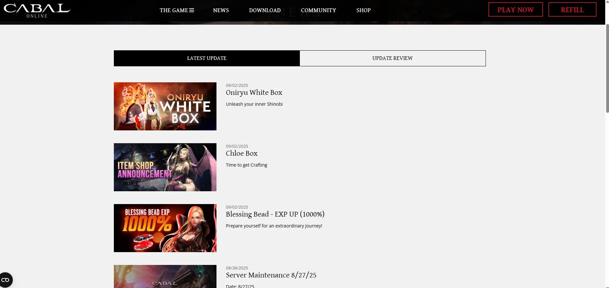Click the Play Now button
Image resolution: width=609 pixels, height=288 pixels.
pos(515,10)
